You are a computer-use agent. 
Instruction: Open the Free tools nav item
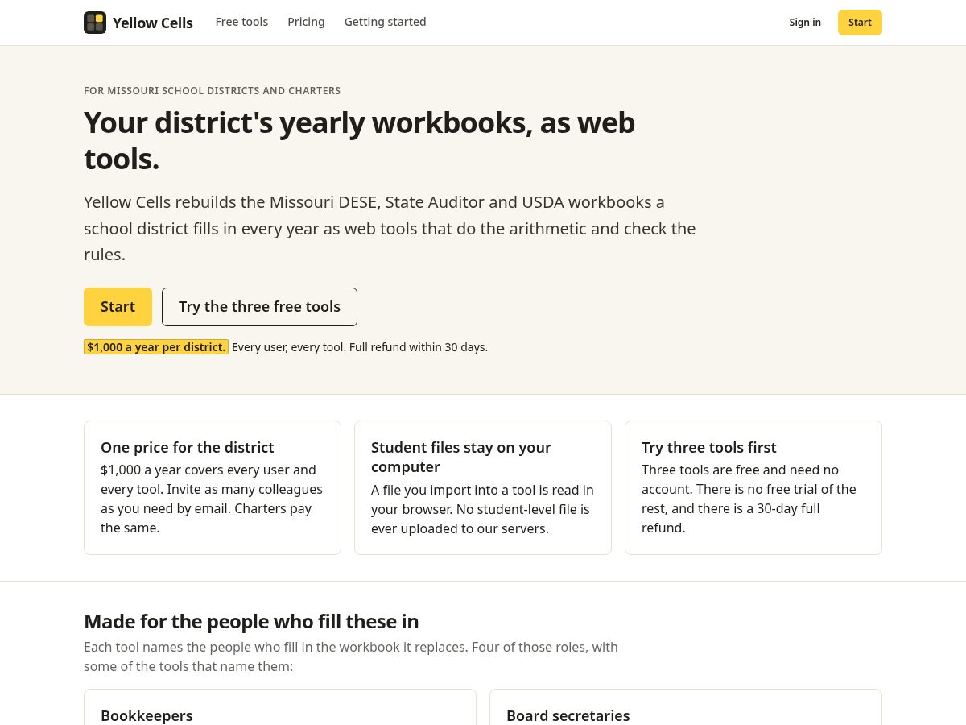(x=242, y=22)
